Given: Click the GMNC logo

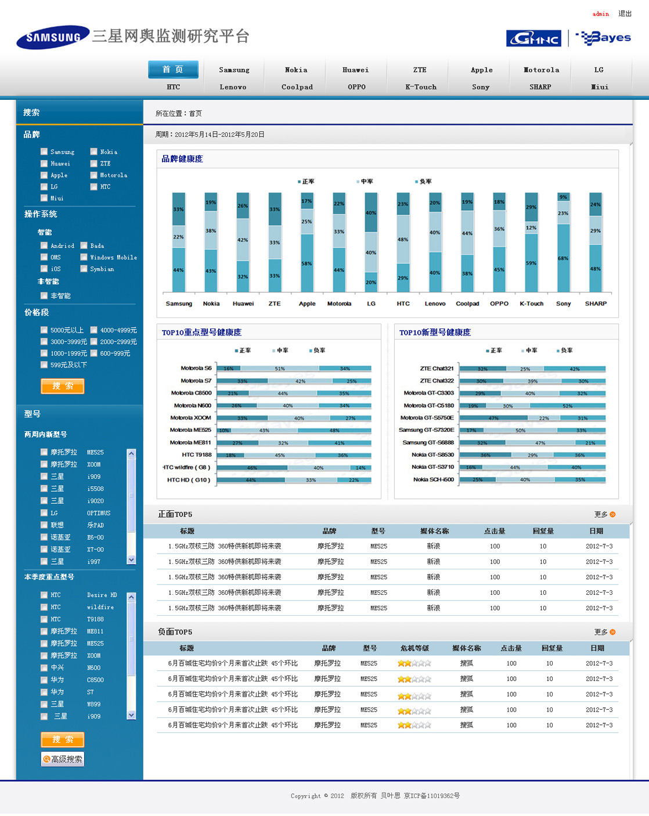Looking at the screenshot, I should click(533, 38).
